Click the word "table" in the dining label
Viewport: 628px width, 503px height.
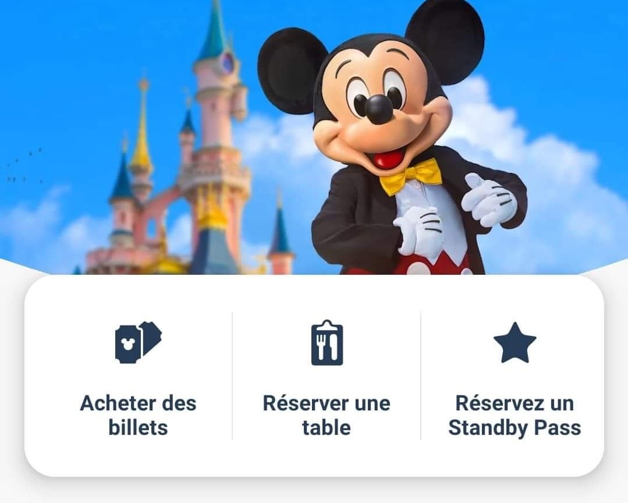point(327,428)
